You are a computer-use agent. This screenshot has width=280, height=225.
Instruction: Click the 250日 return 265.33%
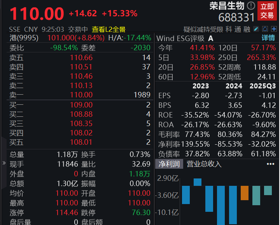coord(261,57)
